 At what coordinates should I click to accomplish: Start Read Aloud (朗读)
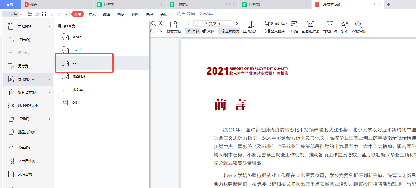[x=344, y=25]
